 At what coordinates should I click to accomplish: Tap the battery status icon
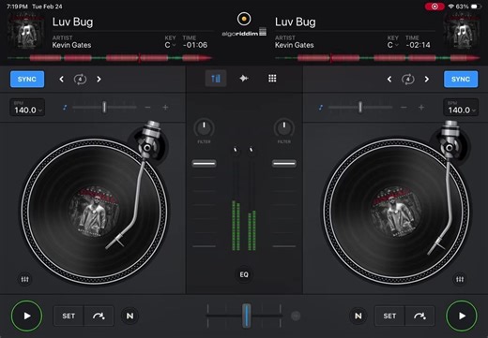pyautogui.click(x=476, y=7)
